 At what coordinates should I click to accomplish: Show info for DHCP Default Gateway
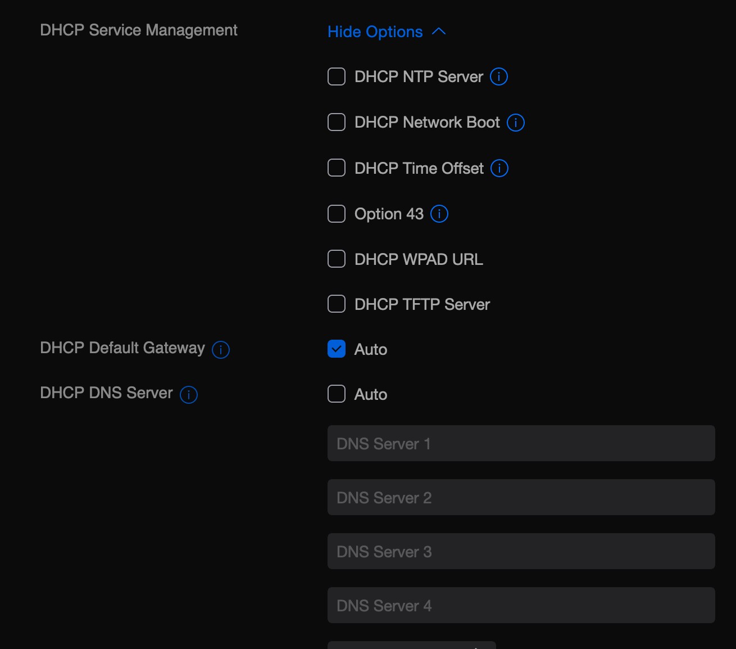pyautogui.click(x=220, y=350)
